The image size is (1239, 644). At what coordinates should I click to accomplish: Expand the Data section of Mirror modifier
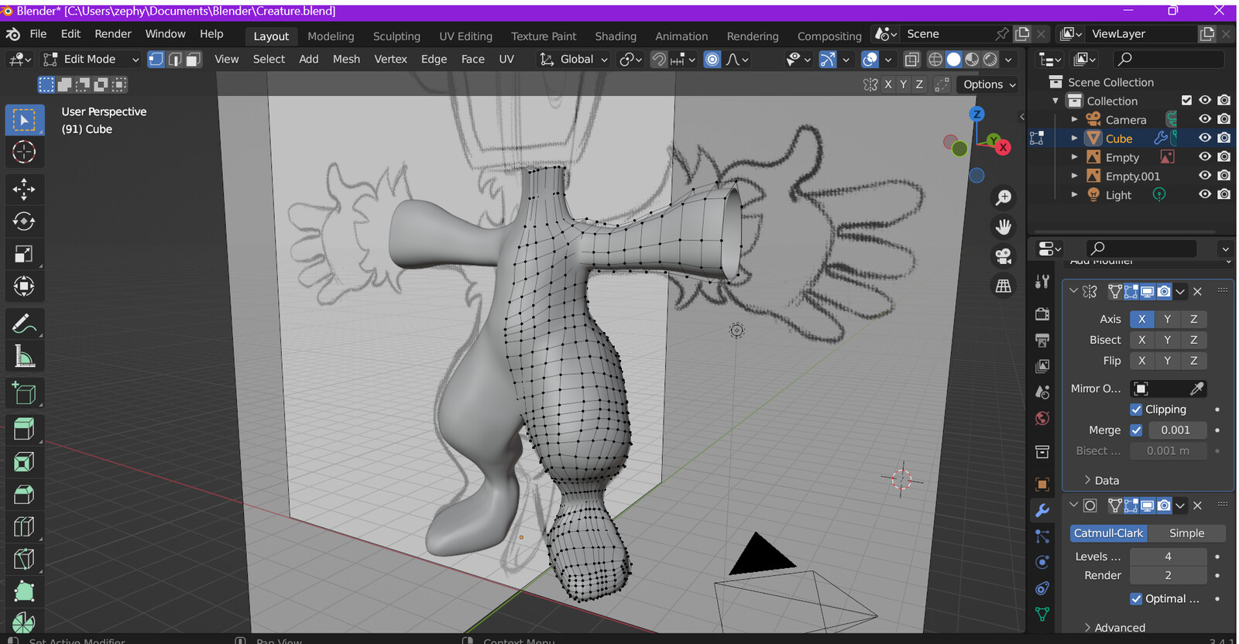coord(1101,481)
